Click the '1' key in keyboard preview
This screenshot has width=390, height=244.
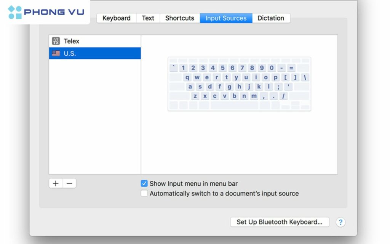(x=183, y=68)
